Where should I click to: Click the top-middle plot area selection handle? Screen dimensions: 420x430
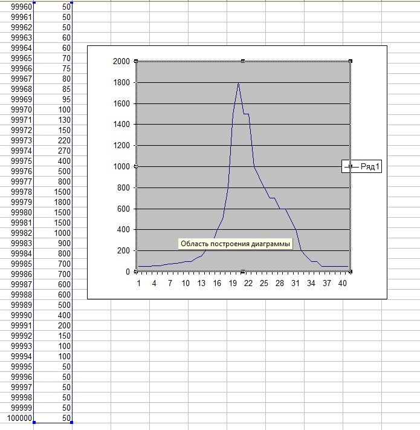point(243,61)
